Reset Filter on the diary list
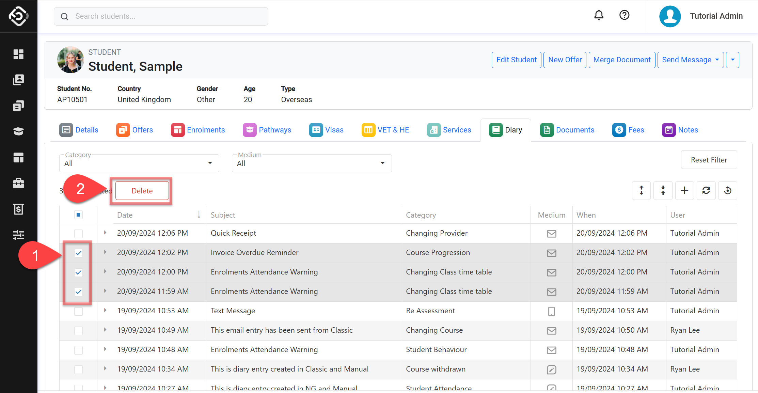758x393 pixels. pyautogui.click(x=709, y=160)
